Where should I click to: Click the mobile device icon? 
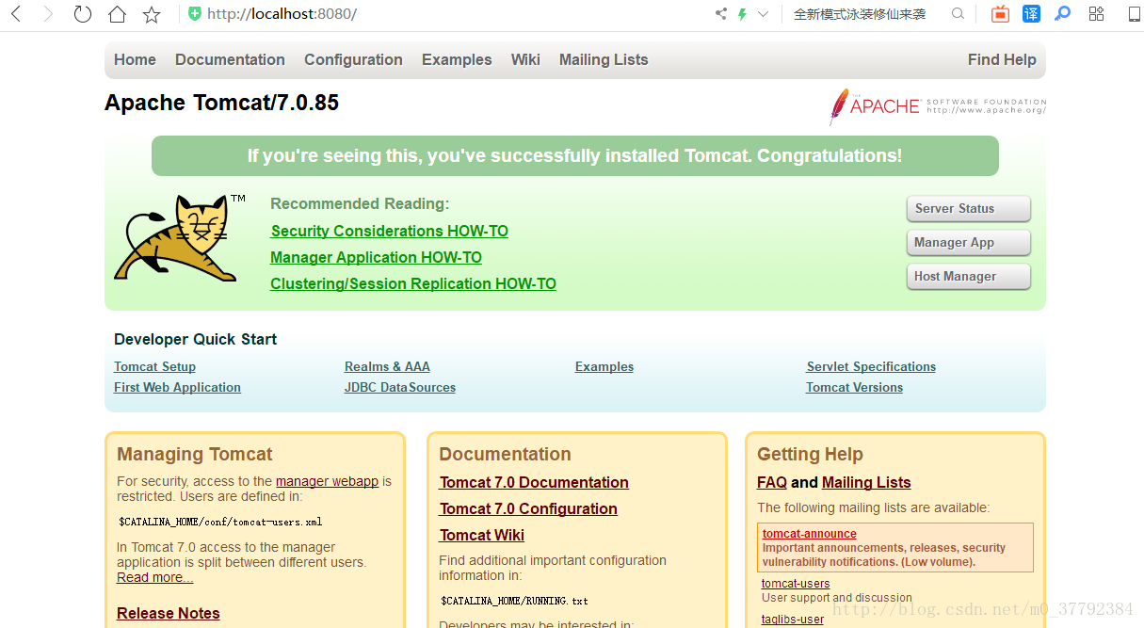tap(1134, 14)
